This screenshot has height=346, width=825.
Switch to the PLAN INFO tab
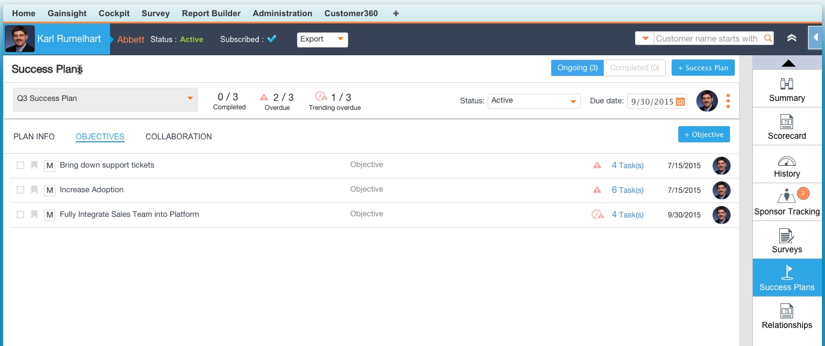(x=33, y=136)
